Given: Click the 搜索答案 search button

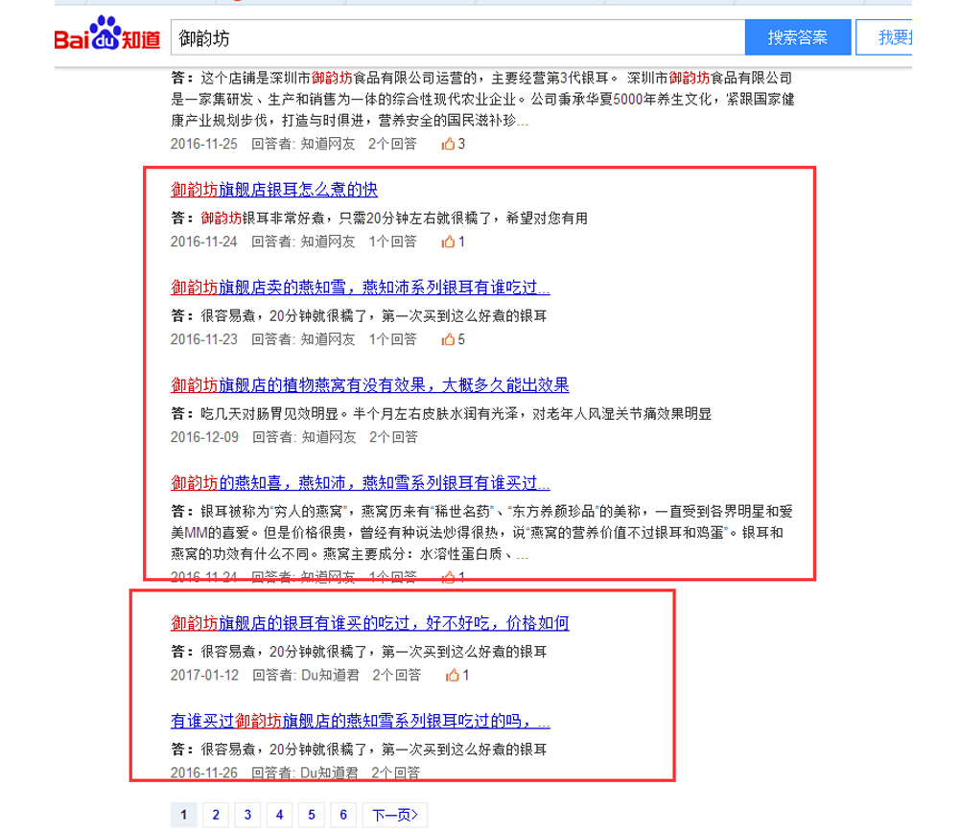Looking at the screenshot, I should click(798, 37).
